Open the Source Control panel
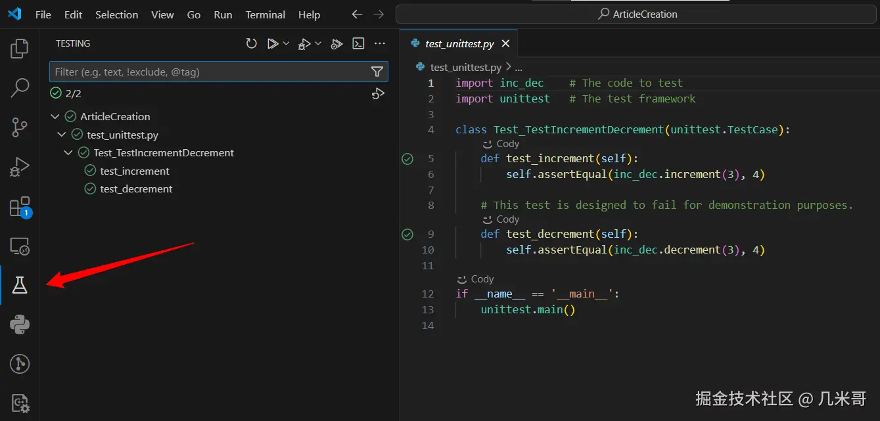This screenshot has width=880, height=421. (x=19, y=127)
